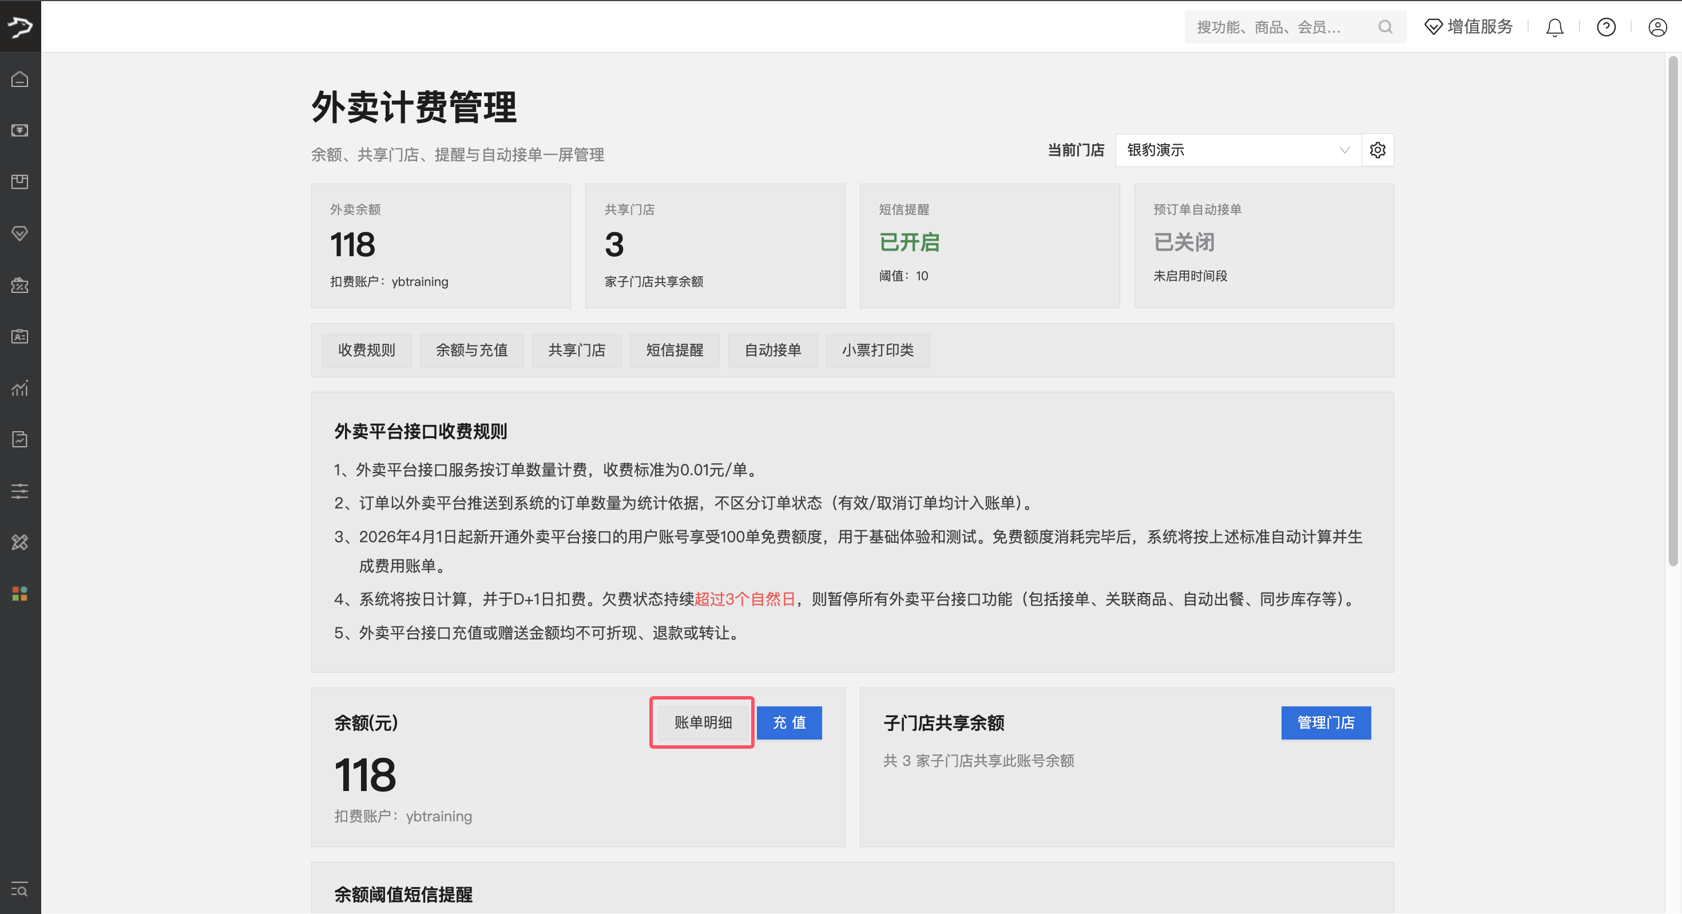Switch to the 余额与充值 tab
This screenshot has width=1682, height=914.
point(471,350)
